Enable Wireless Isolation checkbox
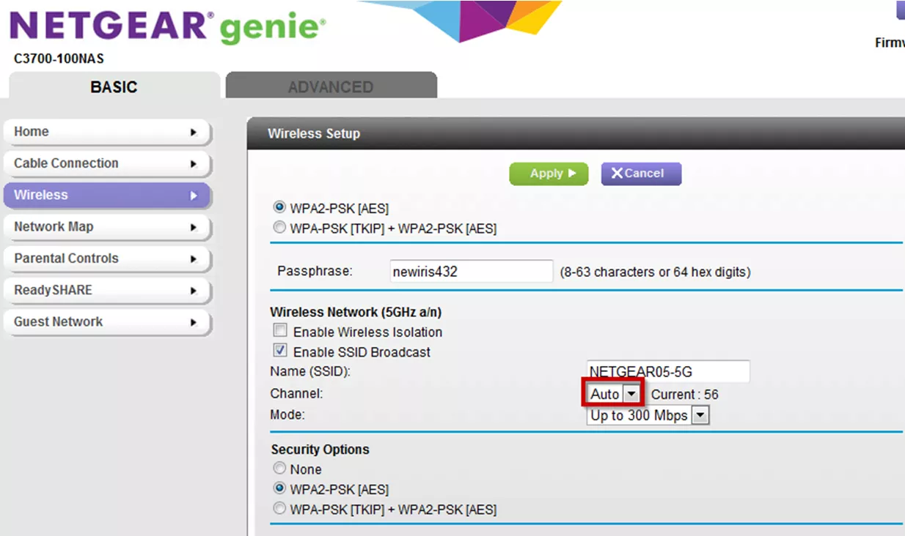Viewport: 905px width, 536px height. (x=280, y=331)
